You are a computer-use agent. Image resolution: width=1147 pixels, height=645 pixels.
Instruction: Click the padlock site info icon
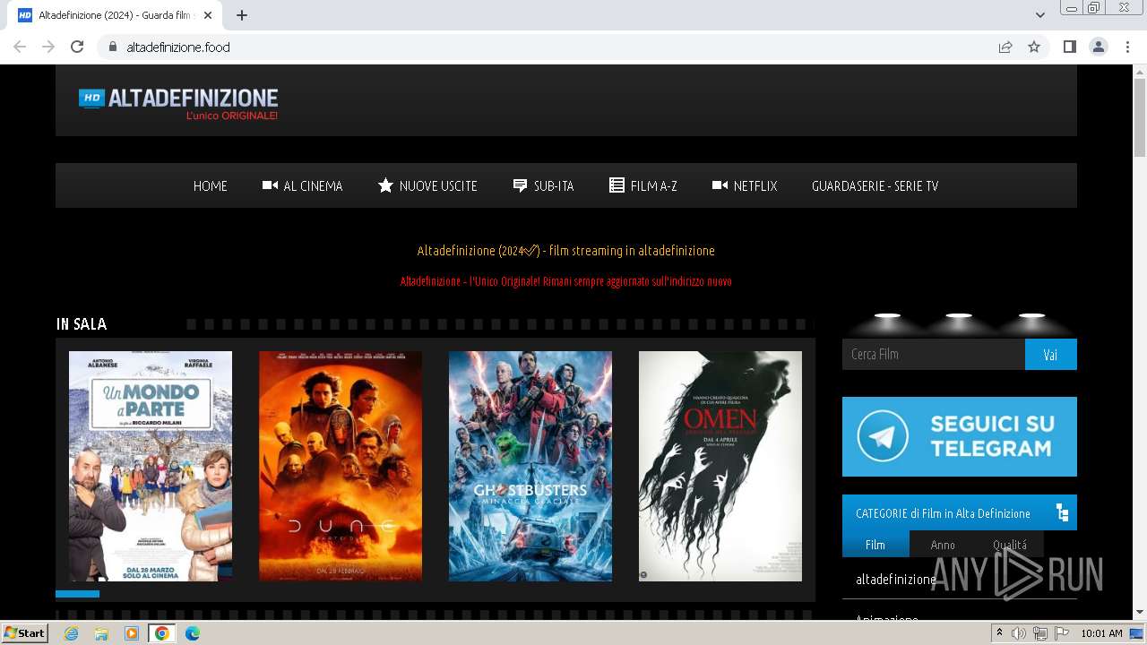[x=113, y=47]
